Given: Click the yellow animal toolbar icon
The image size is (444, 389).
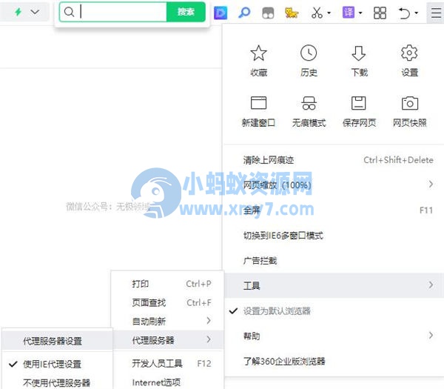Looking at the screenshot, I should pyautogui.click(x=292, y=13).
